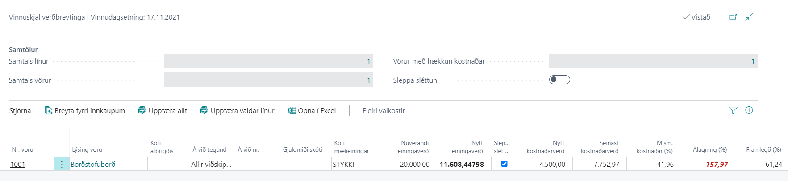This screenshot has width=788, height=181.
Task: Open the Stjórna menu
Action: [20, 110]
